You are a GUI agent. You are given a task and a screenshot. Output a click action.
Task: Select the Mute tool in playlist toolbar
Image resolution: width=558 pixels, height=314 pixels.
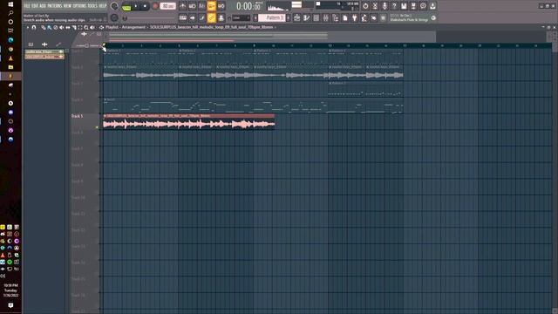coord(61,27)
